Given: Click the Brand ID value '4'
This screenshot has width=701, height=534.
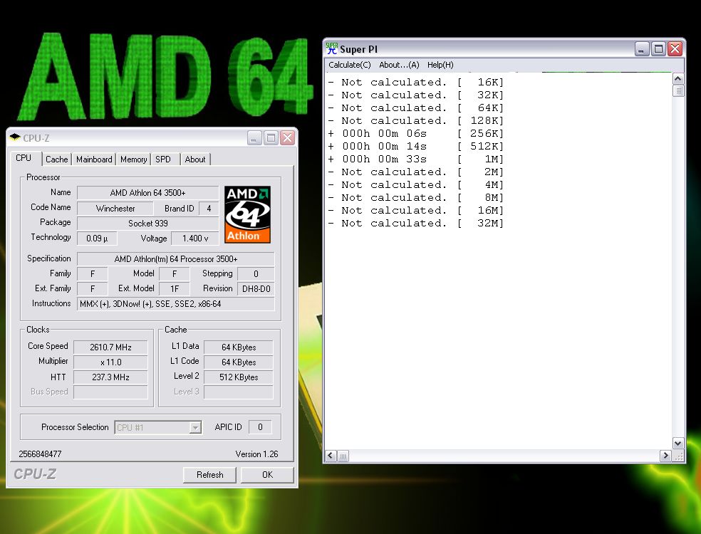Looking at the screenshot, I should tap(209, 208).
